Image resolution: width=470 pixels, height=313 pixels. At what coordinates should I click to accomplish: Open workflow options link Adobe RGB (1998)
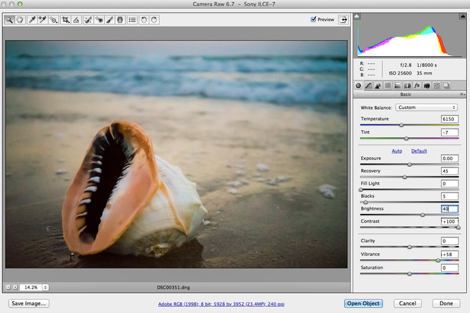221,304
